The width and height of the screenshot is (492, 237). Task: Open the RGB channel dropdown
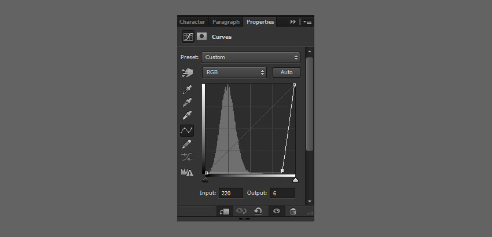[x=234, y=72]
